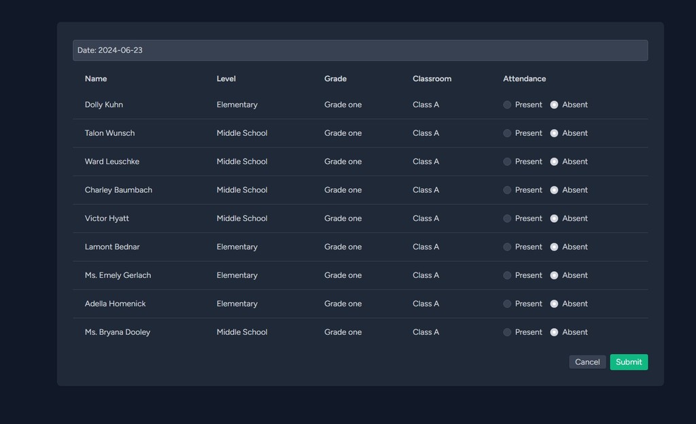The height and width of the screenshot is (424, 696).
Task: Set Adella Homenick to Present
Action: click(507, 303)
